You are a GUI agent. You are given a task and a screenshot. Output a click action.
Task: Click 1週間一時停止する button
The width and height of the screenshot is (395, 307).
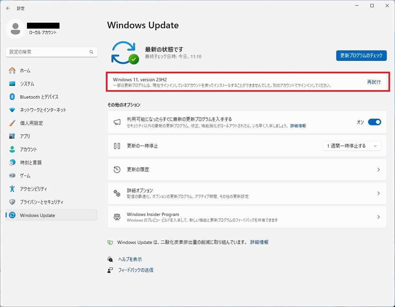[x=346, y=146]
